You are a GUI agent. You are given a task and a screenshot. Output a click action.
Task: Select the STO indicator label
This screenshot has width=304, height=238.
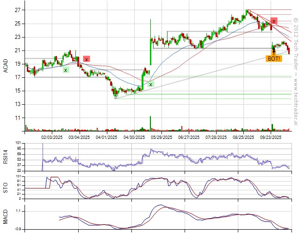(6, 187)
